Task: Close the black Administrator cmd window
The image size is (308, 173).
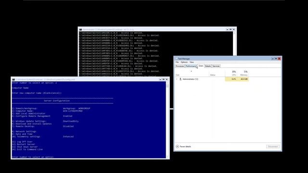Action: [x=234, y=29]
